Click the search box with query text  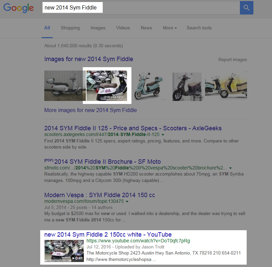coord(141,8)
